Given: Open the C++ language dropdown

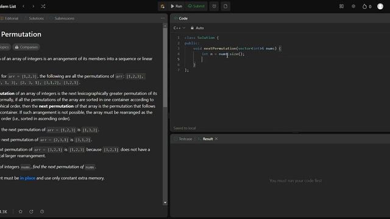Looking at the screenshot, I should (179, 28).
